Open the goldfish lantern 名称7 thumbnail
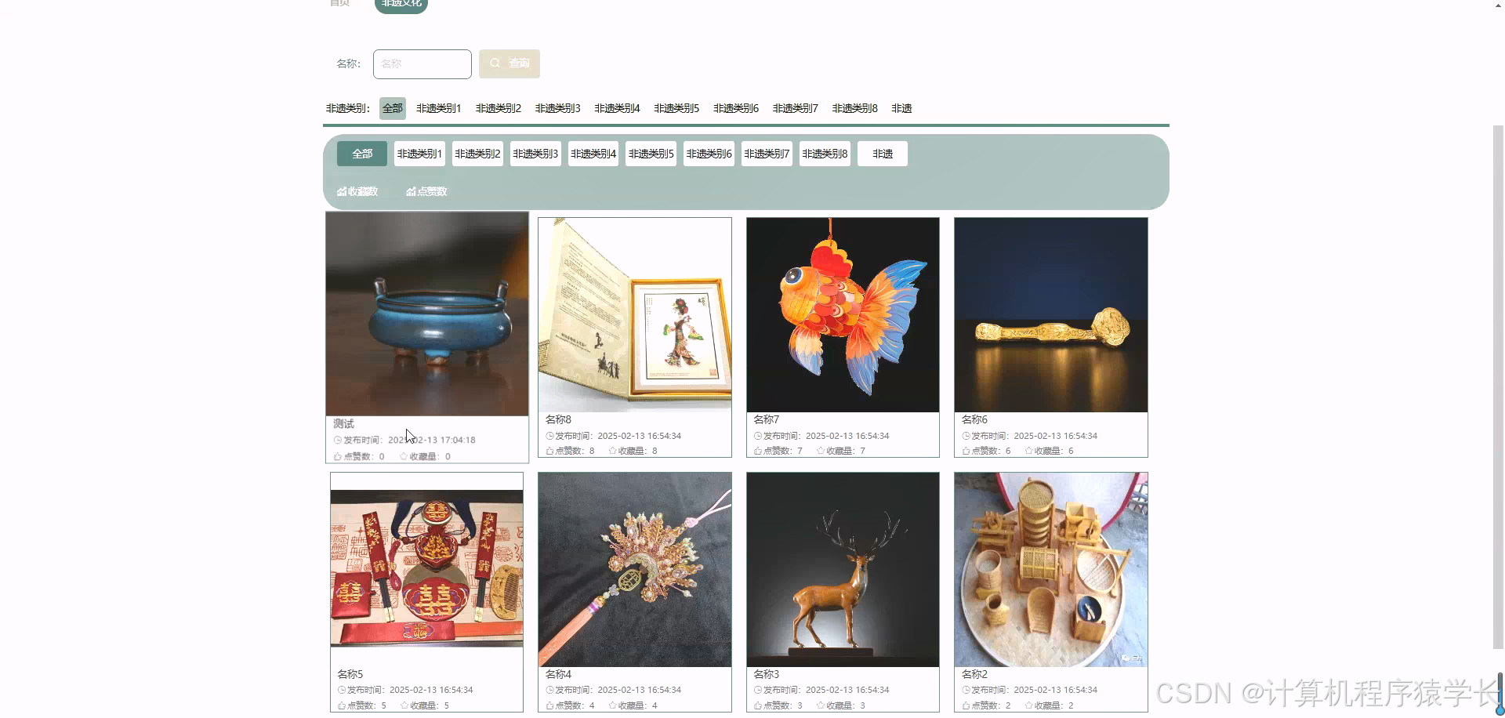 click(x=843, y=315)
